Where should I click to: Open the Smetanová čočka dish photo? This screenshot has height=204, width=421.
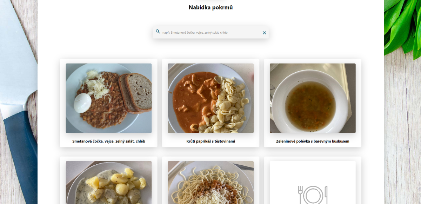(109, 98)
